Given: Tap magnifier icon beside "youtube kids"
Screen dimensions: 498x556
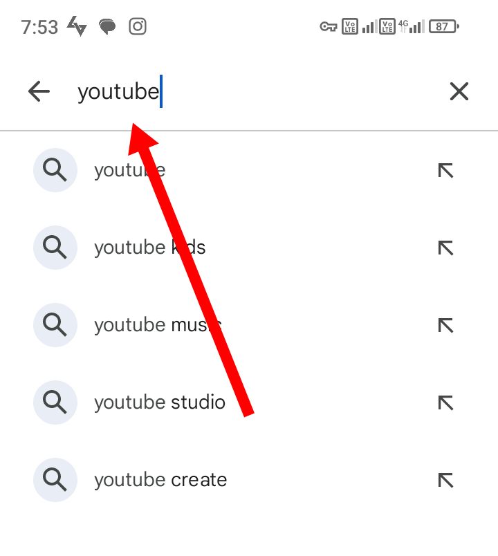Looking at the screenshot, I should point(55,247).
